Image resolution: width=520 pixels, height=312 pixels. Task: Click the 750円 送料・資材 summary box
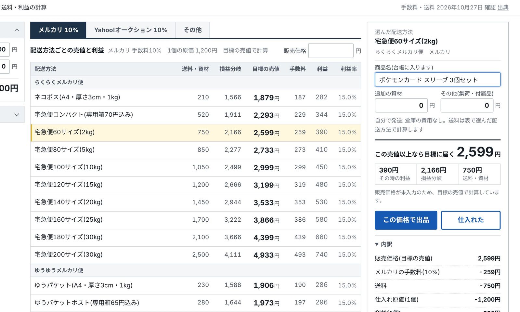tap(479, 174)
